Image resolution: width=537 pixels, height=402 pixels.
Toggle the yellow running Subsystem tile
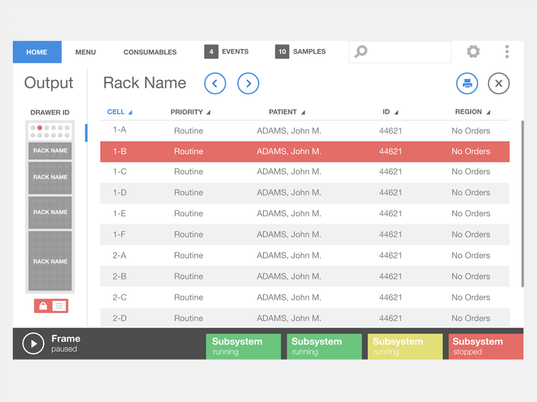pyautogui.click(x=404, y=346)
